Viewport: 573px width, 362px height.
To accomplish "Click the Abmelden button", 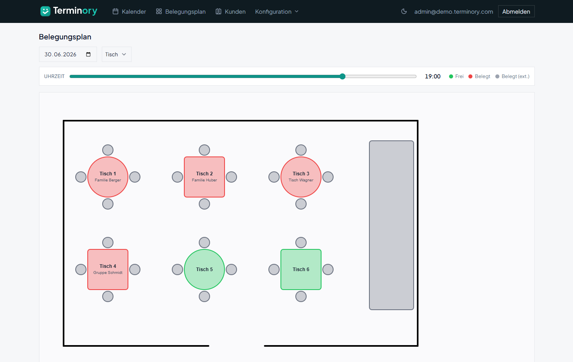I will pos(516,11).
